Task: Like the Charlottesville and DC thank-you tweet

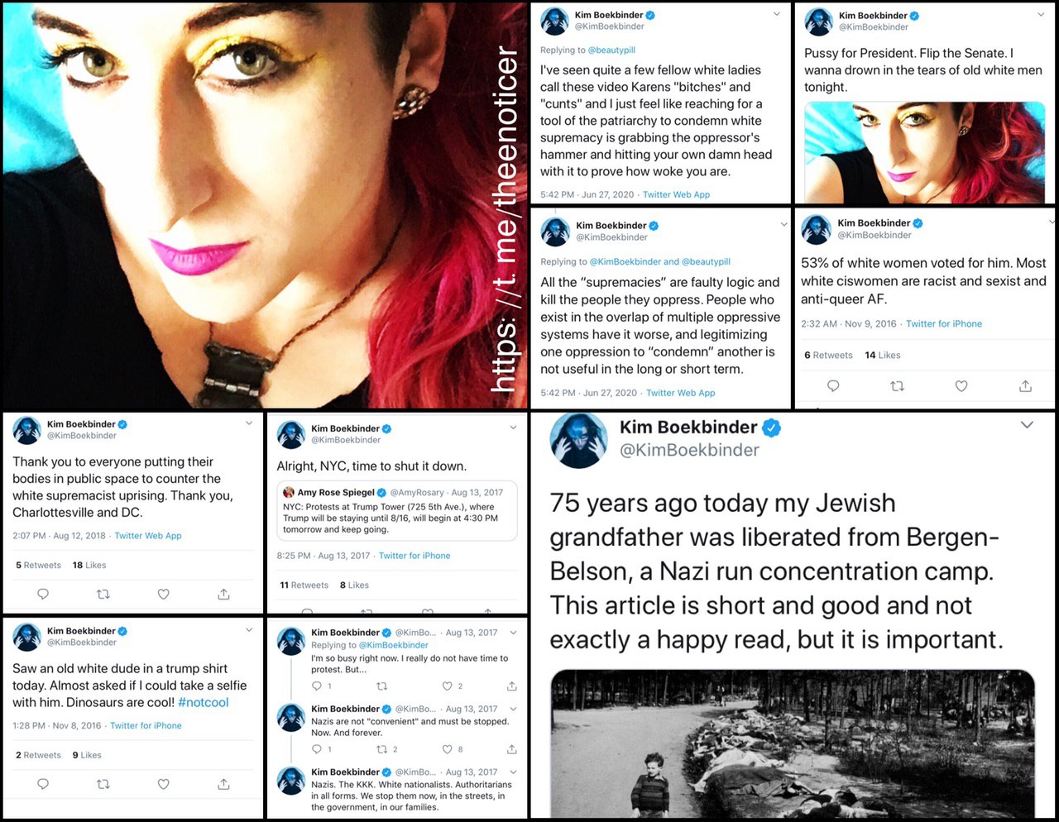Action: click(164, 594)
